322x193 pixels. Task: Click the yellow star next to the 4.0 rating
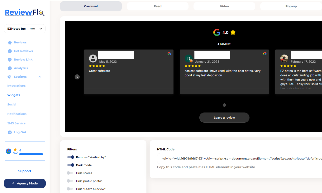click(233, 33)
